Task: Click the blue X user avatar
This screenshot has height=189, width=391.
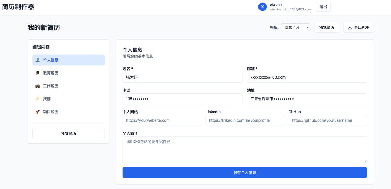Action: (x=262, y=7)
